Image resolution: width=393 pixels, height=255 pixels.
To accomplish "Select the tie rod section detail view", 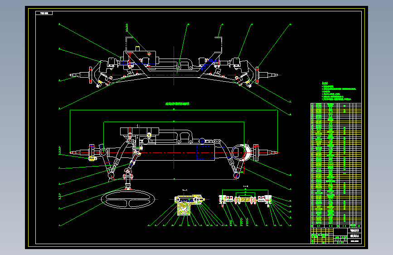I will [245, 200].
